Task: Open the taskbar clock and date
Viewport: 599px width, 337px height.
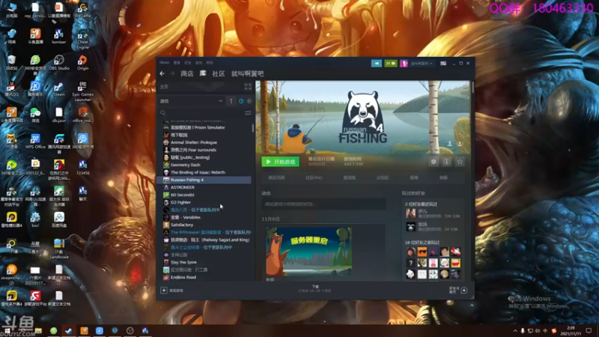Action: click(x=571, y=330)
